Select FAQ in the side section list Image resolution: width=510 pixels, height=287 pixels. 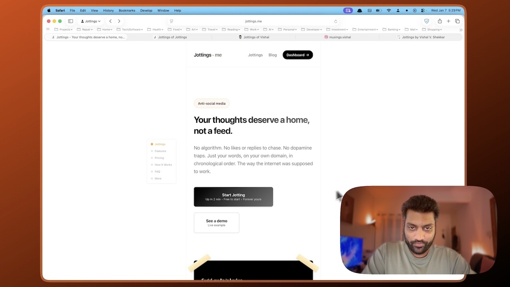[157, 171]
